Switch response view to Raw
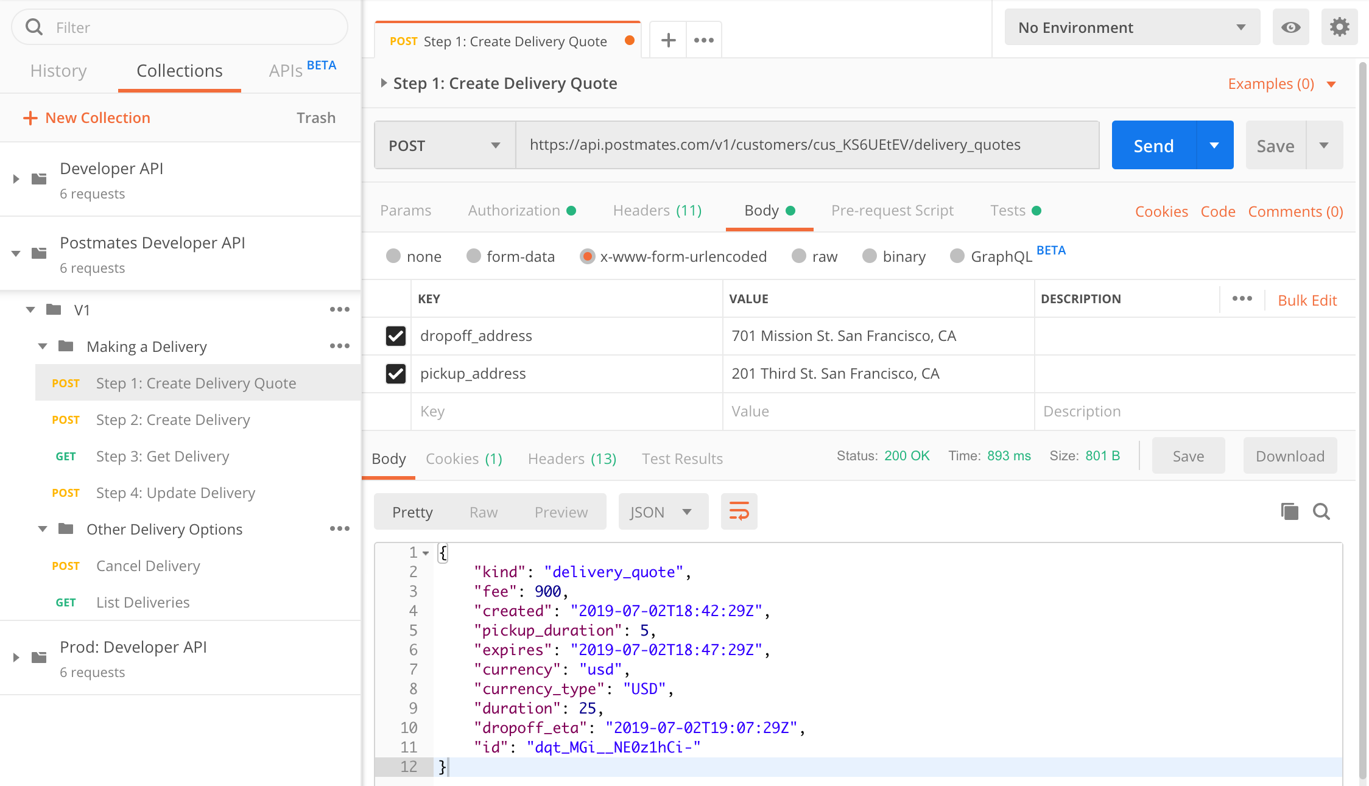The height and width of the screenshot is (786, 1369). tap(484, 512)
